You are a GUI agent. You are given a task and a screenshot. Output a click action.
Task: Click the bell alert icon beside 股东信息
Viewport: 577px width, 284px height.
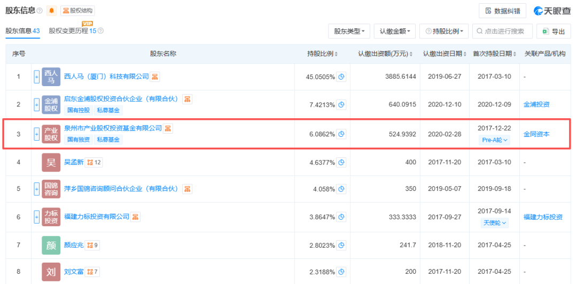pyautogui.click(x=51, y=11)
